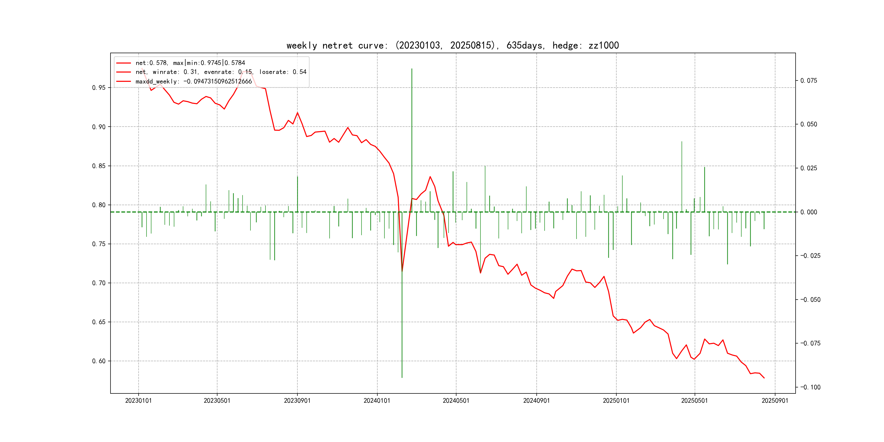Click the x-axis date label 20230901
The image size is (884, 442).
tap(297, 401)
